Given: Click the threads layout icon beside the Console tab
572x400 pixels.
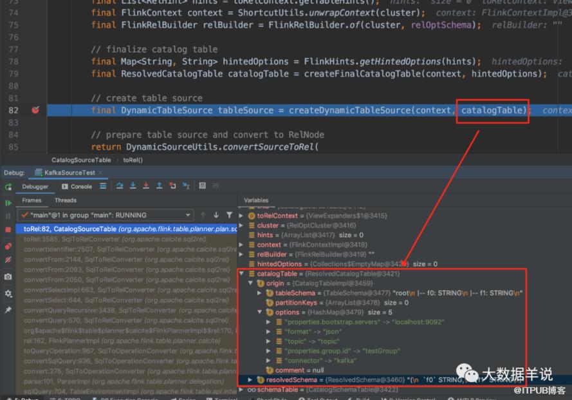Looking at the screenshot, I should coord(103,186).
